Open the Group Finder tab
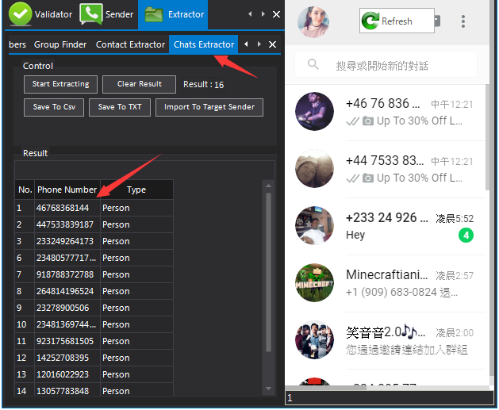 pos(60,44)
